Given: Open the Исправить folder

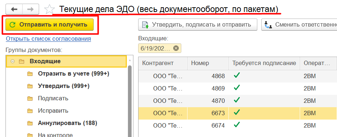Looking at the screenshot, I should tap(53, 111).
